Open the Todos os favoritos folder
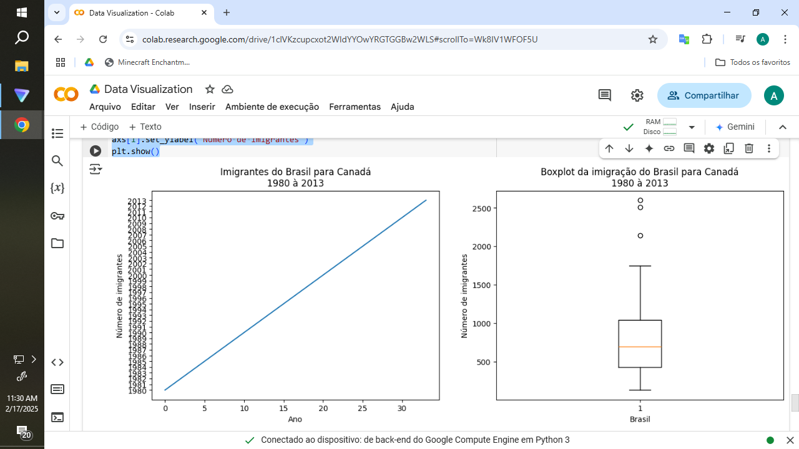Image resolution: width=799 pixels, height=449 pixels. pyautogui.click(x=753, y=62)
